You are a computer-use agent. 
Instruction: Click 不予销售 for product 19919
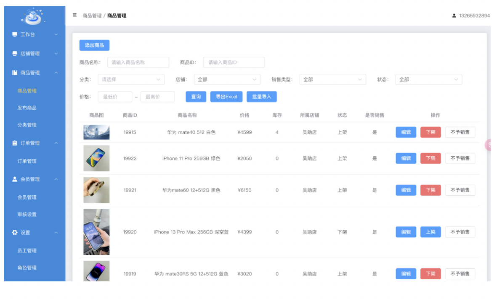[x=460, y=273]
